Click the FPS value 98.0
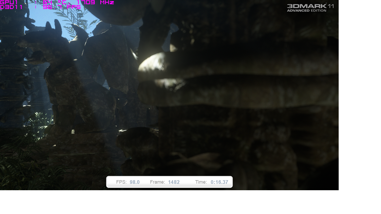 (135, 182)
